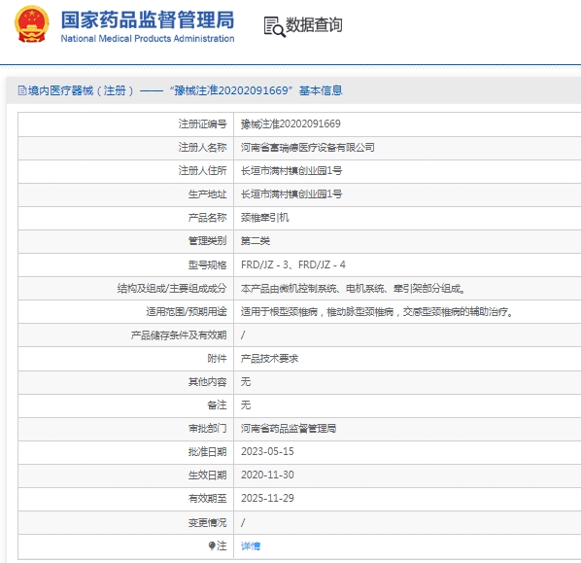
Task: Click the 适用于根型颈椎病 usage text
Action: coord(377,311)
